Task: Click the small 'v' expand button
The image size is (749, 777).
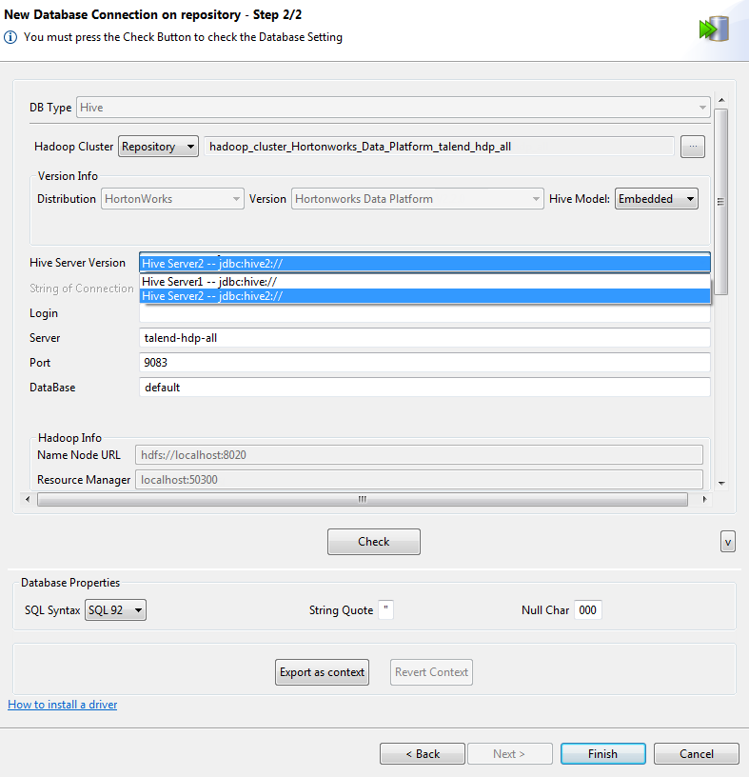Action: pos(727,542)
